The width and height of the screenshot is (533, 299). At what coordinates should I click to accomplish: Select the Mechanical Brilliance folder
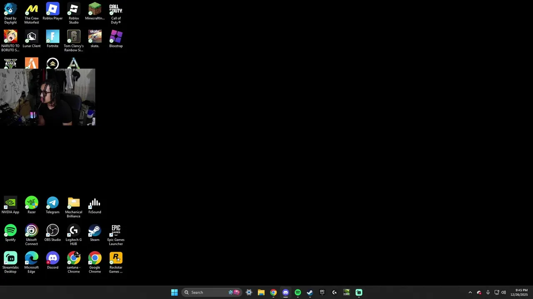(x=74, y=207)
